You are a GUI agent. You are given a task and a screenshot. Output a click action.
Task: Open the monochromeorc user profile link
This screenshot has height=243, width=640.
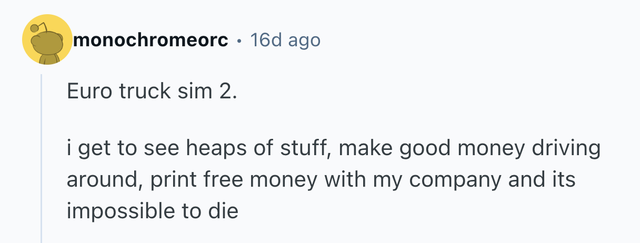click(151, 40)
